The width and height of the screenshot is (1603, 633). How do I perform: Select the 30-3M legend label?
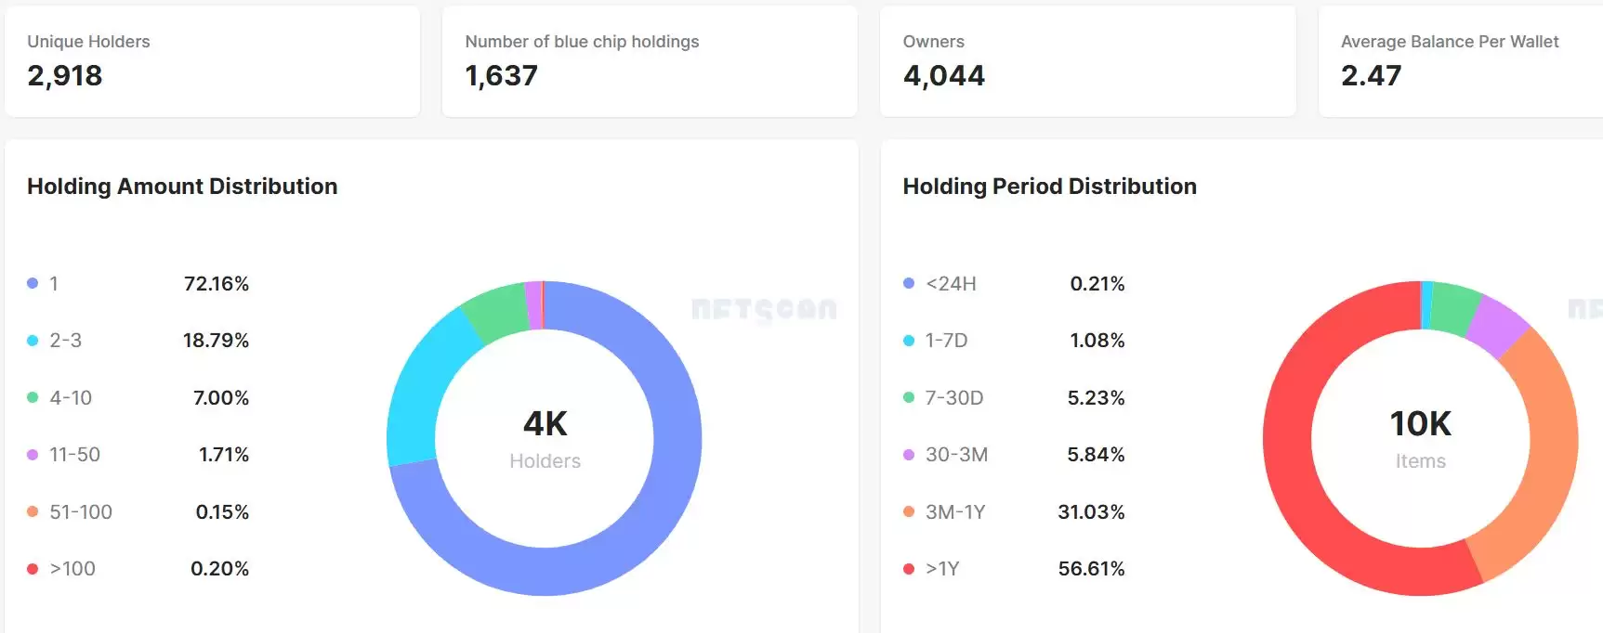pyautogui.click(x=956, y=455)
